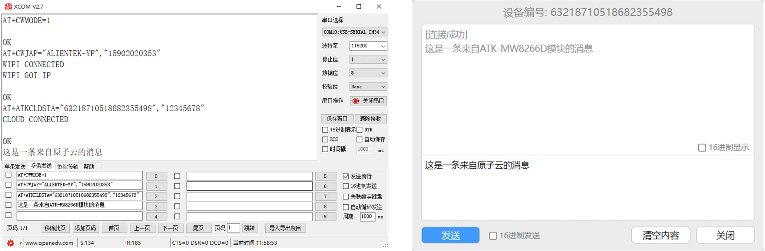Open the arrow next to the gear icon

click(x=21, y=243)
